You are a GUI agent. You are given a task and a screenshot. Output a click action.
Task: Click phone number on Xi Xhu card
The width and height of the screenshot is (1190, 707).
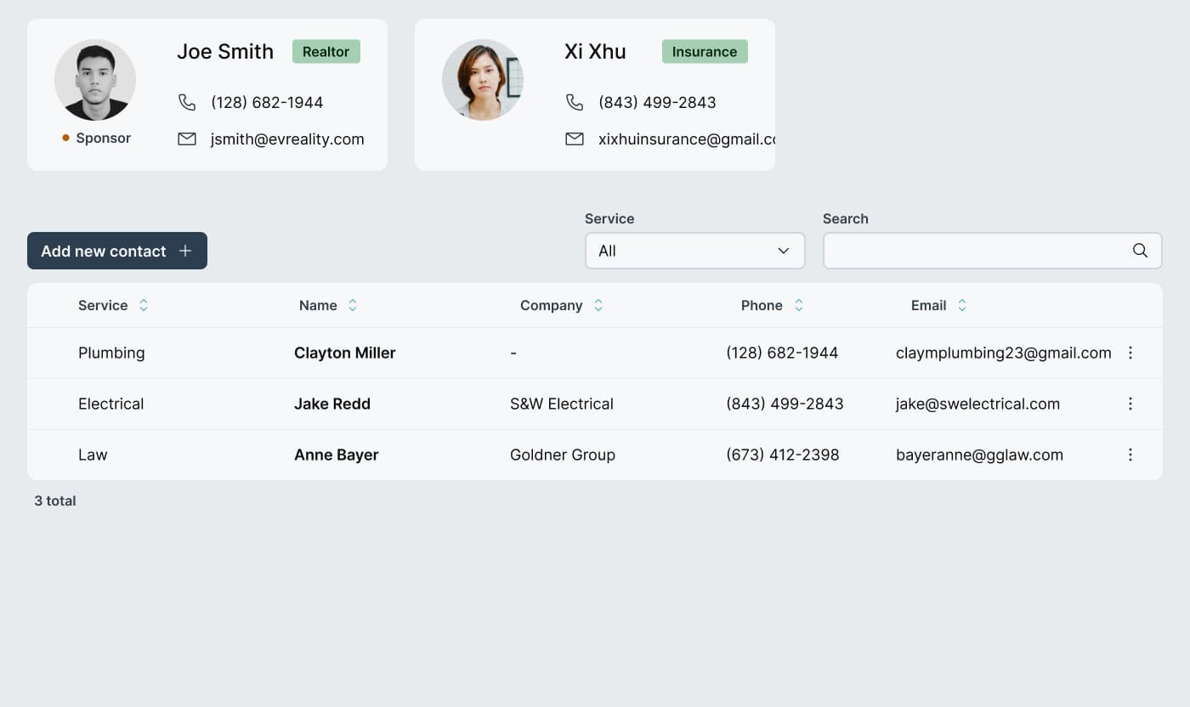(657, 102)
